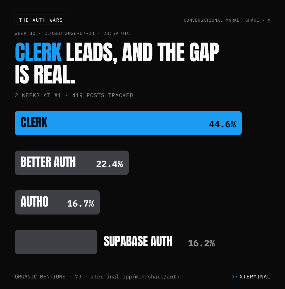Click the XTERMINAL brand name
Viewport: 285px width, 289px height.
(255, 277)
